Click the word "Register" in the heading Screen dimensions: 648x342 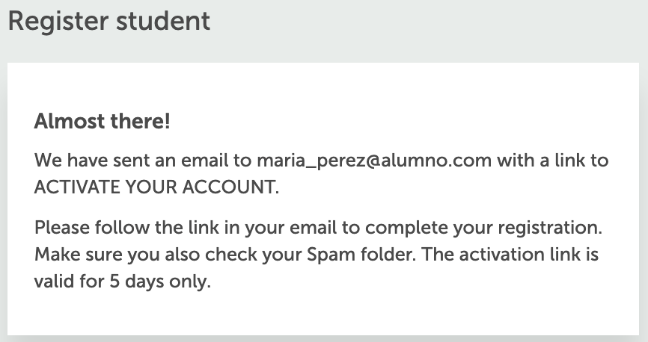pyautogui.click(x=58, y=21)
